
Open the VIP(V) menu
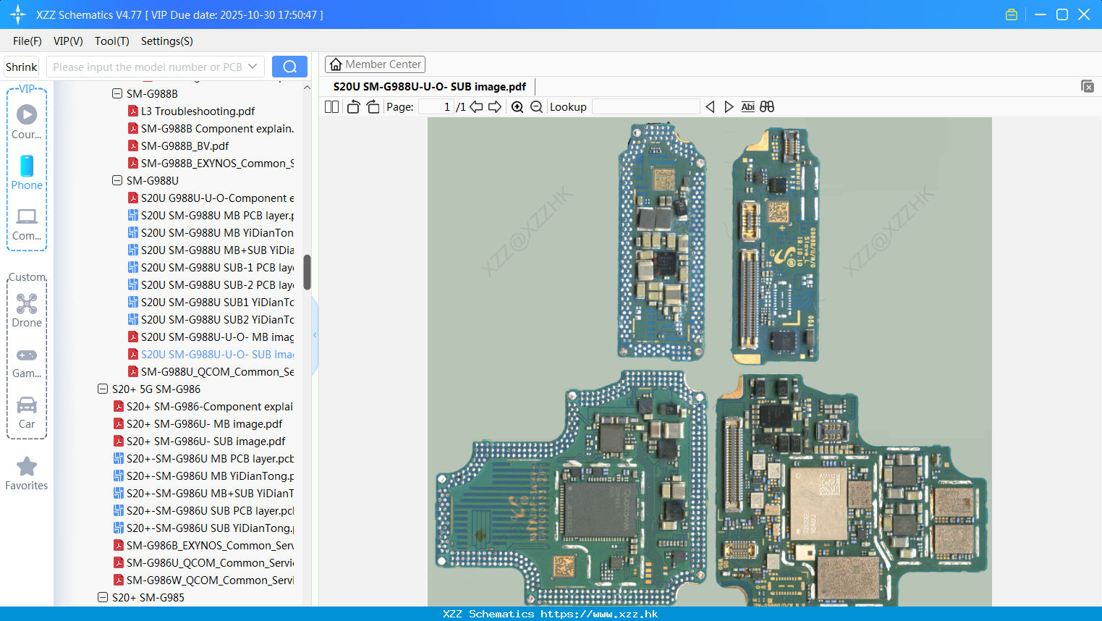coord(68,41)
